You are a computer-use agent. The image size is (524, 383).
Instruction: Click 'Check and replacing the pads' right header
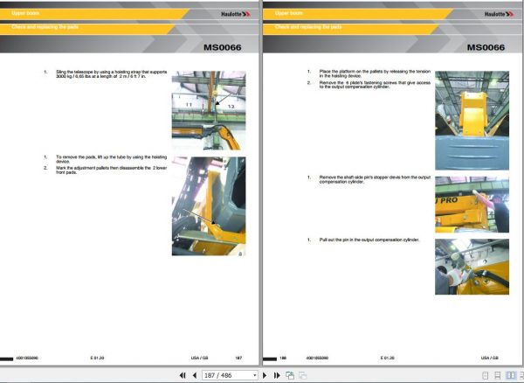tap(308, 26)
